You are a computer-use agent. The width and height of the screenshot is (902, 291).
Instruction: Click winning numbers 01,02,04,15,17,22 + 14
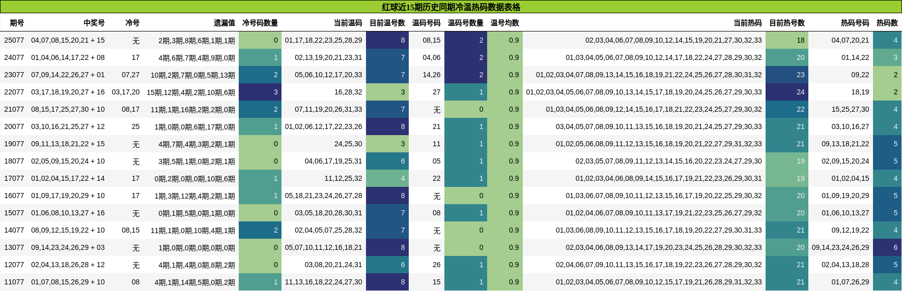(x=68, y=178)
